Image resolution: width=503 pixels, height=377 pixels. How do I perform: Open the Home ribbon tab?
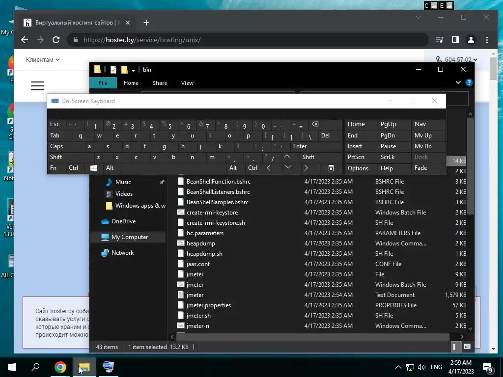(131, 83)
